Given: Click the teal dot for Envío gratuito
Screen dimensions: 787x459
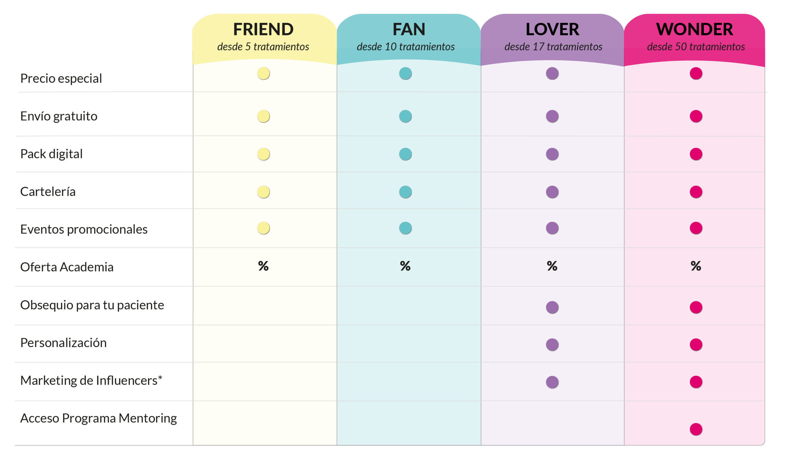Looking at the screenshot, I should tap(405, 117).
